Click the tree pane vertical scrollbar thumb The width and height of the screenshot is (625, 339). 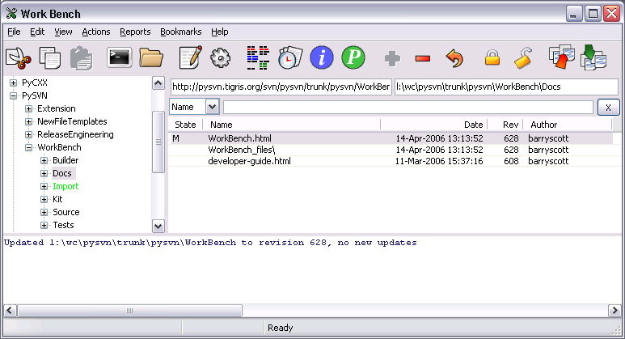click(x=158, y=142)
